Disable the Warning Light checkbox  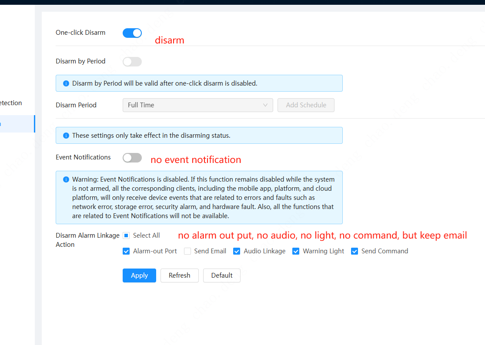(x=296, y=251)
